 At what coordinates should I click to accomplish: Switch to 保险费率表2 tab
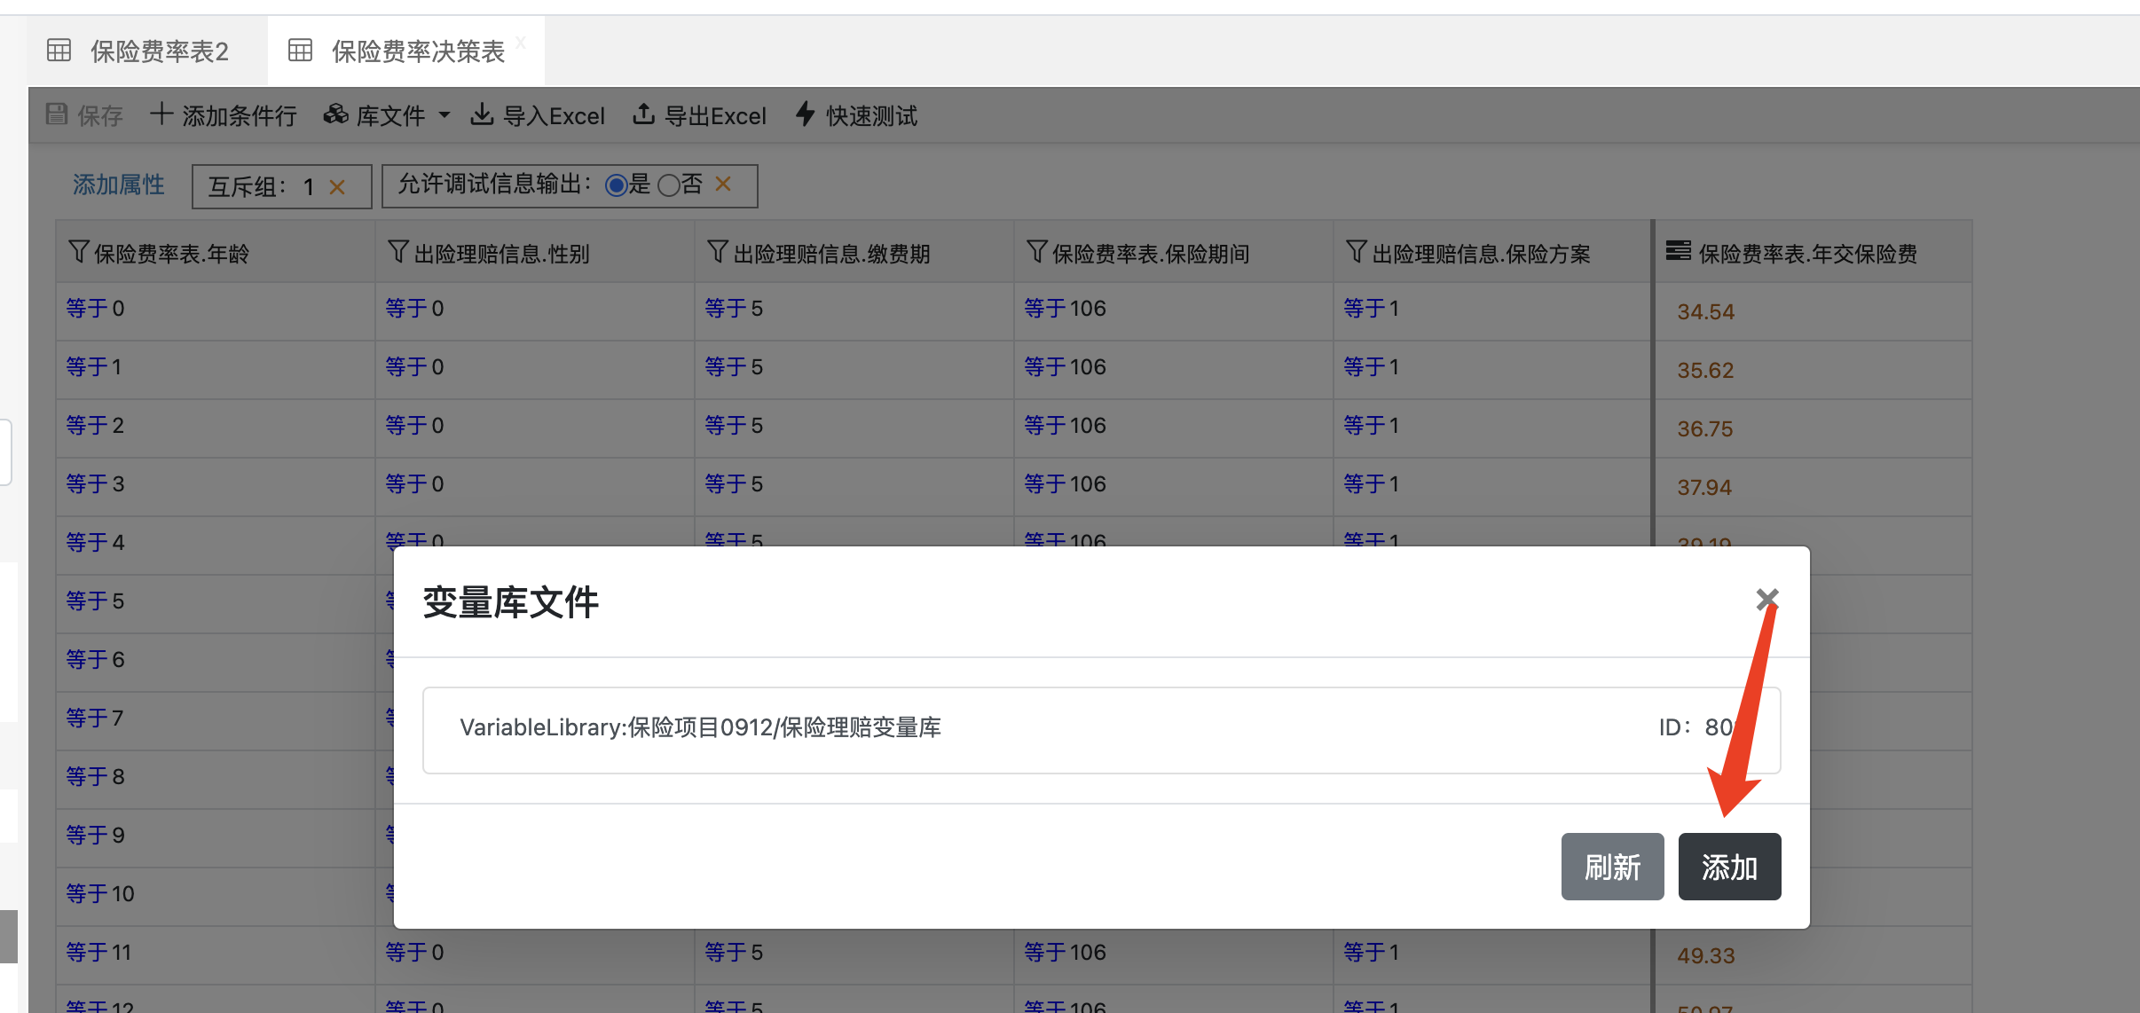[x=158, y=51]
